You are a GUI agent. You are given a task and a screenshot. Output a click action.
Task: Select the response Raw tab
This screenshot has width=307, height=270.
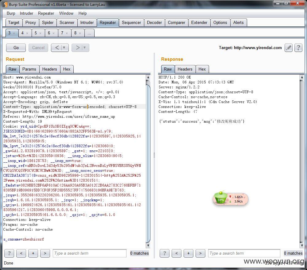click(x=168, y=69)
